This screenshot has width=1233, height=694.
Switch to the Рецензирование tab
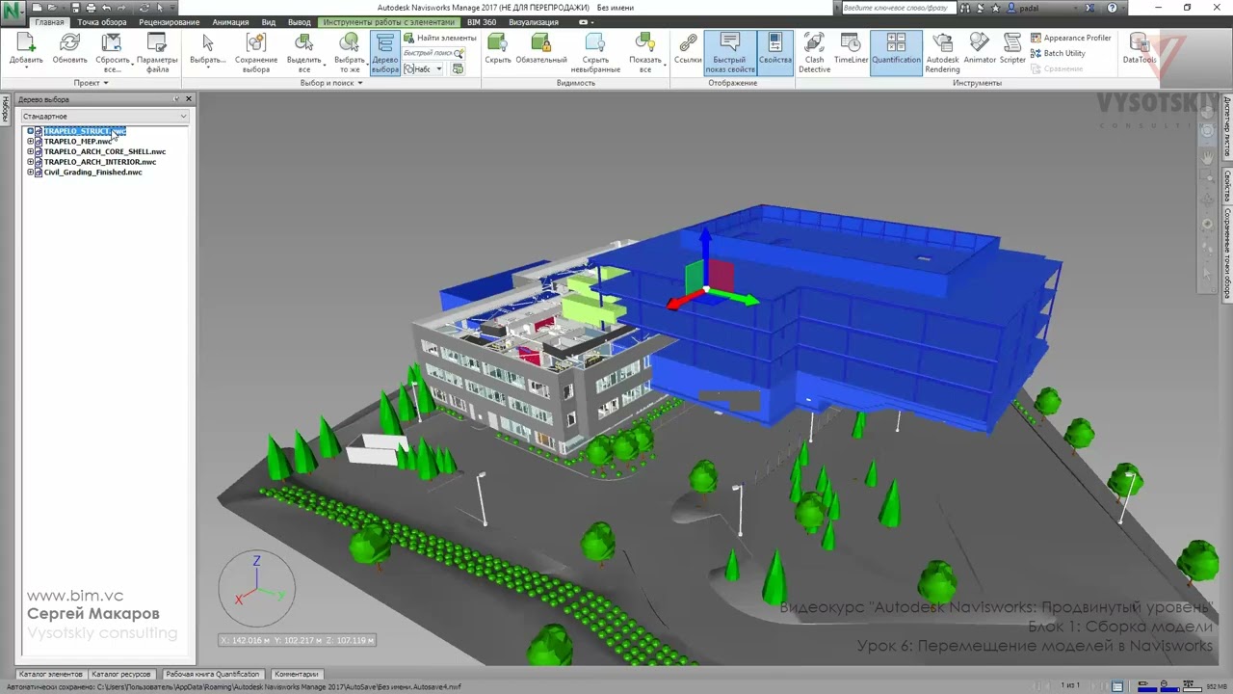click(169, 22)
